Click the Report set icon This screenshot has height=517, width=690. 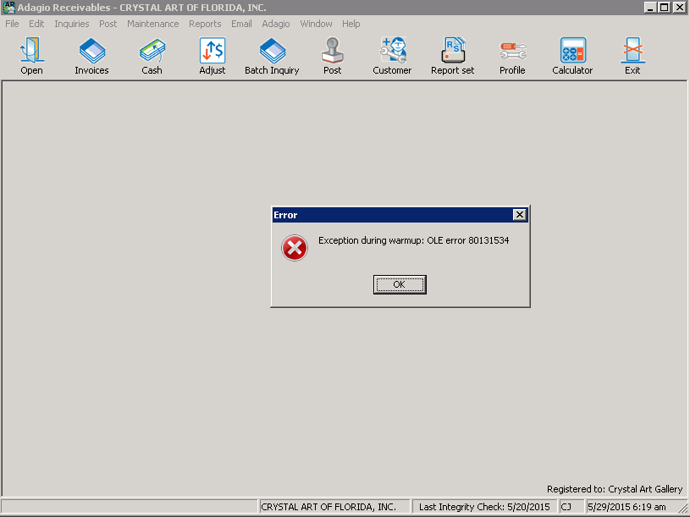click(x=452, y=52)
